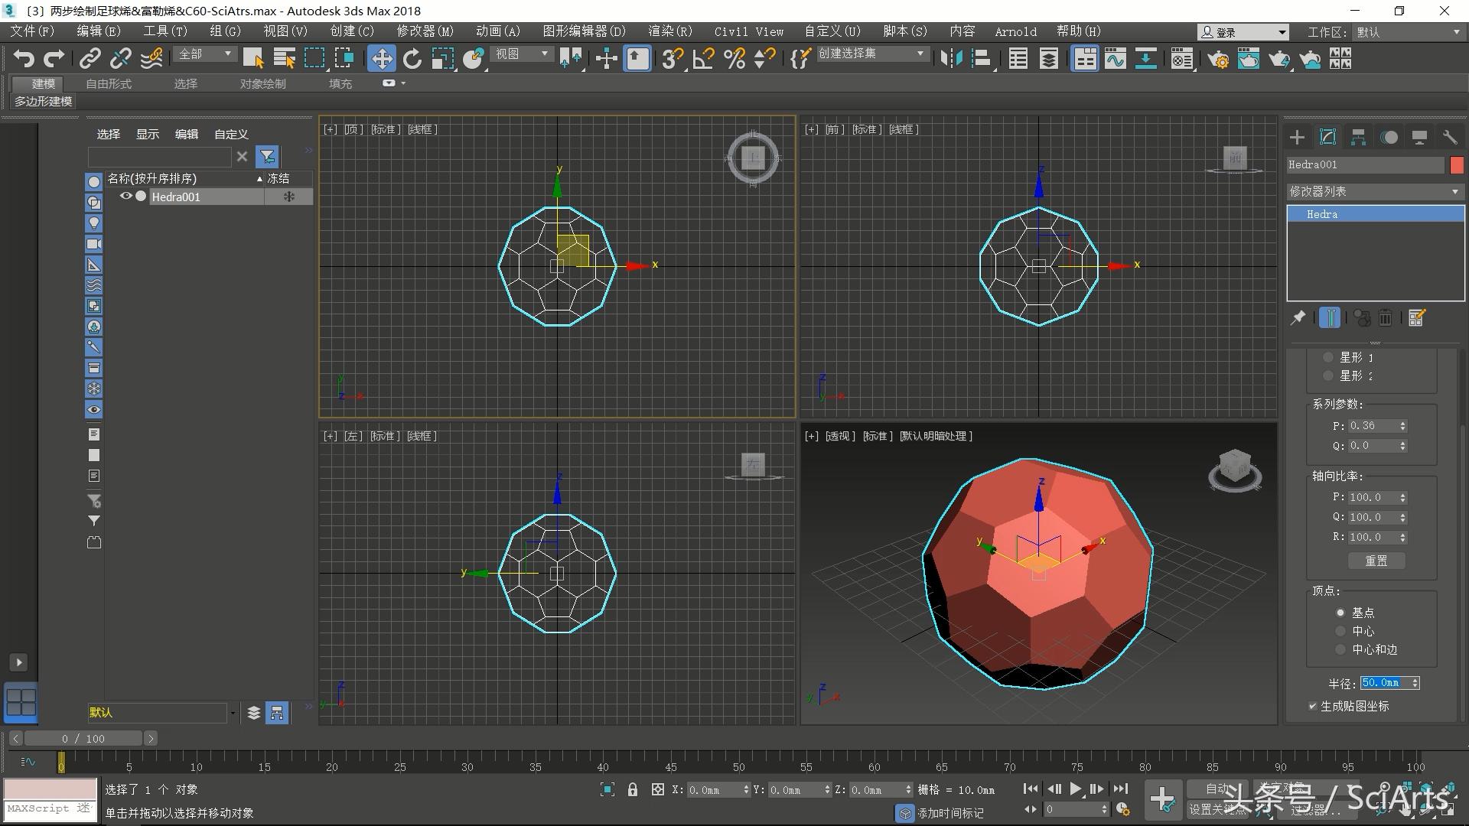Click the Undo icon

pos(24,58)
